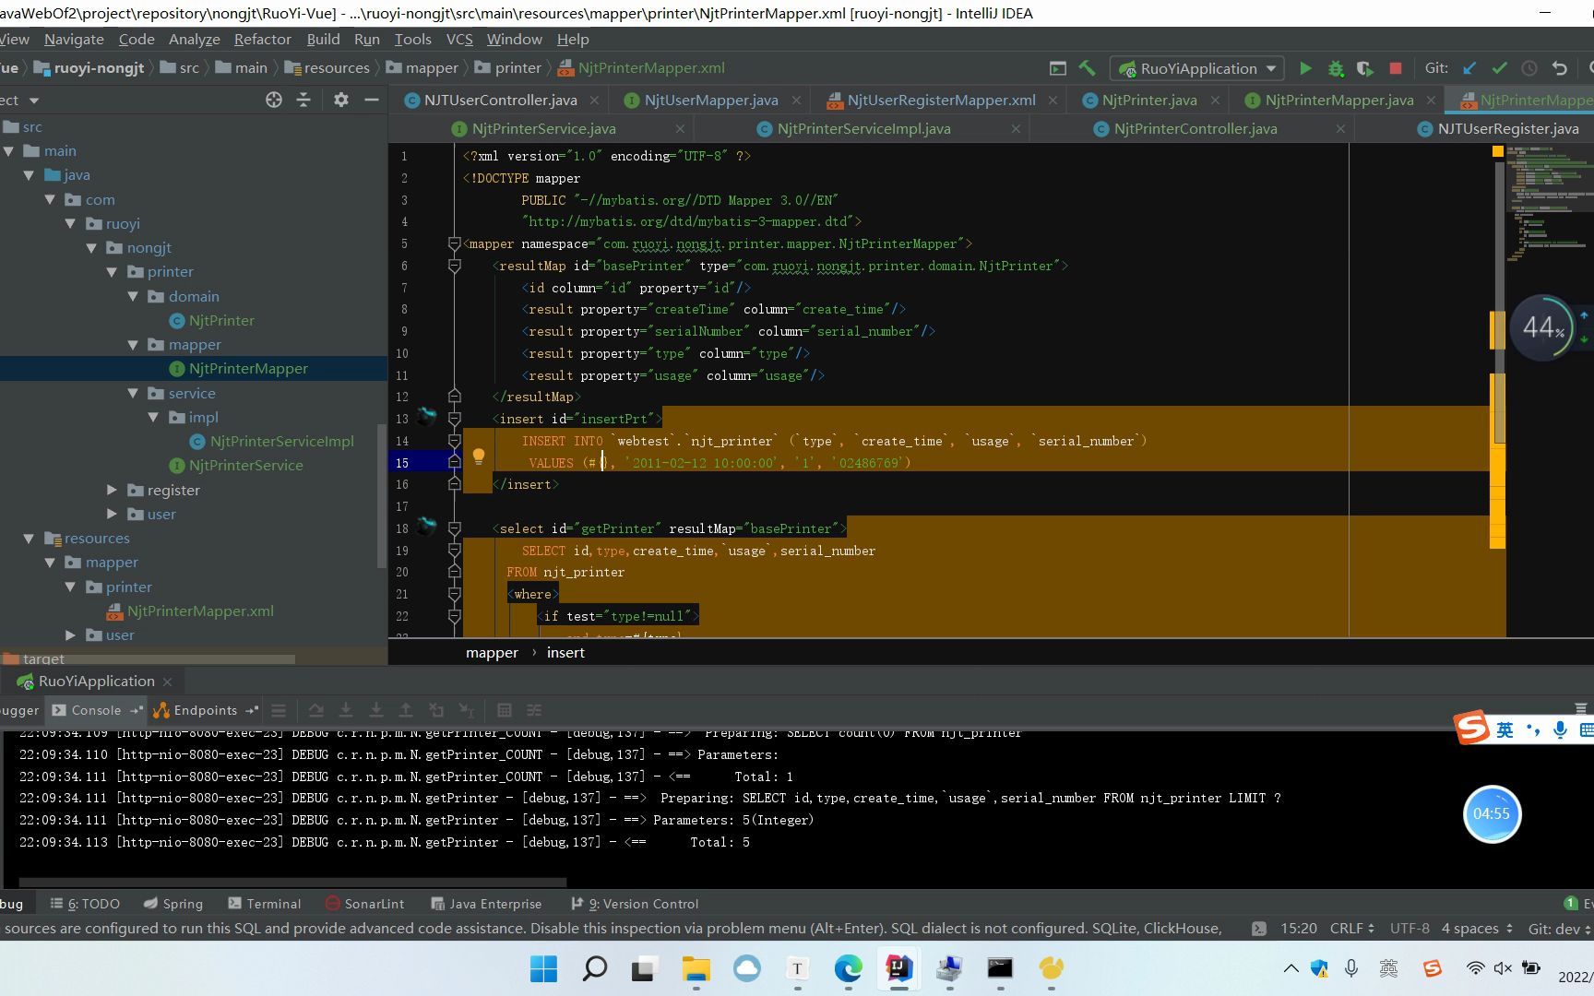The height and width of the screenshot is (996, 1594).
Task: Collapse the resources folder
Action: pyautogui.click(x=29, y=538)
